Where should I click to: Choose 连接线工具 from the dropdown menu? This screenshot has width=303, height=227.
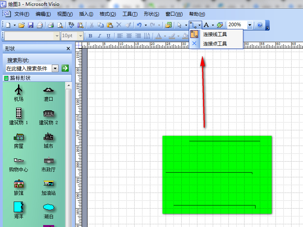click(x=215, y=34)
